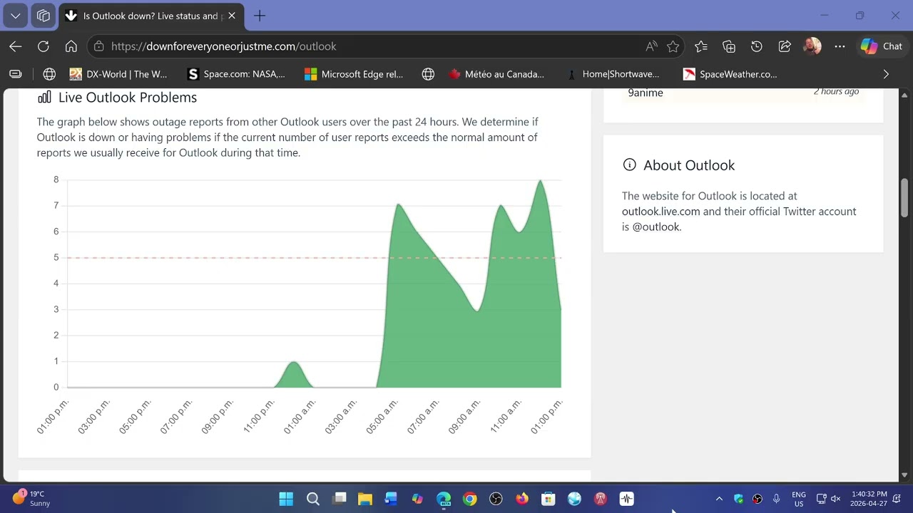
Task: Open the favorites list icon
Action: 701,46
